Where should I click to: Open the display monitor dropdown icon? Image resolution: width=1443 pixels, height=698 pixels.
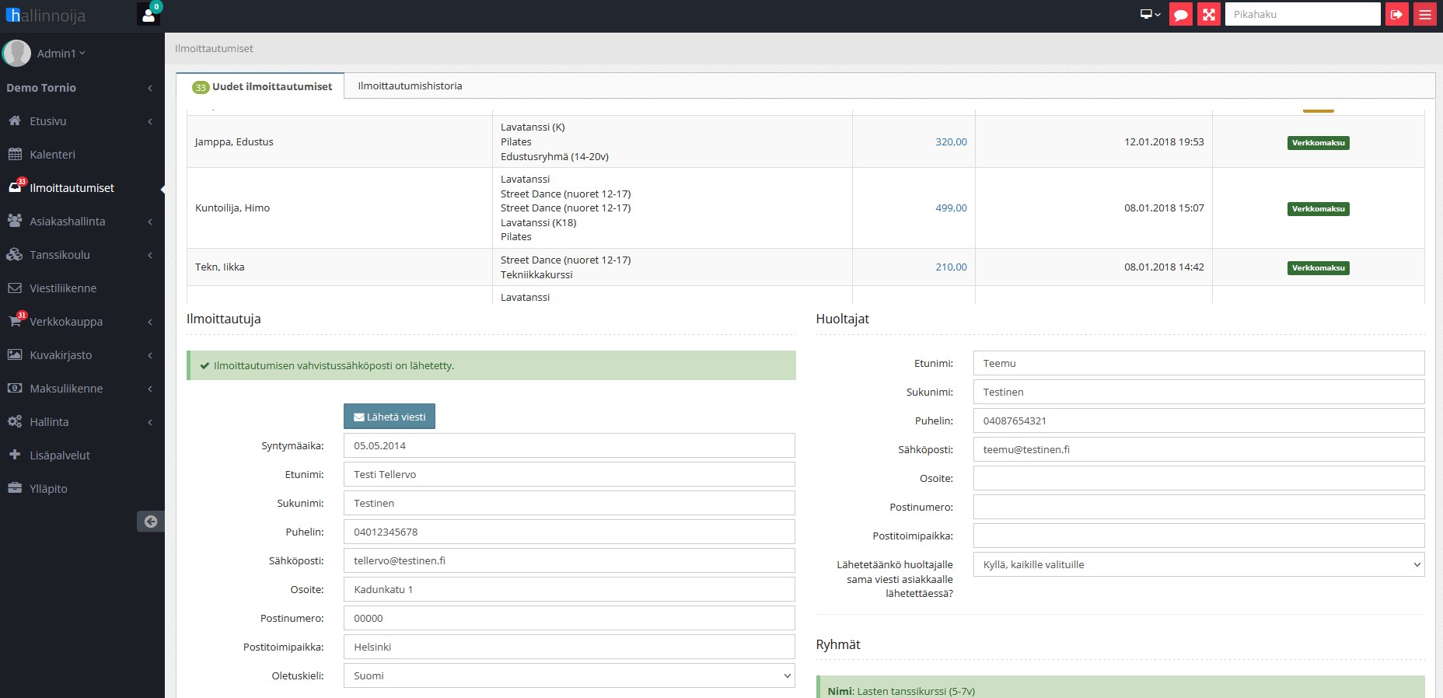[1150, 14]
